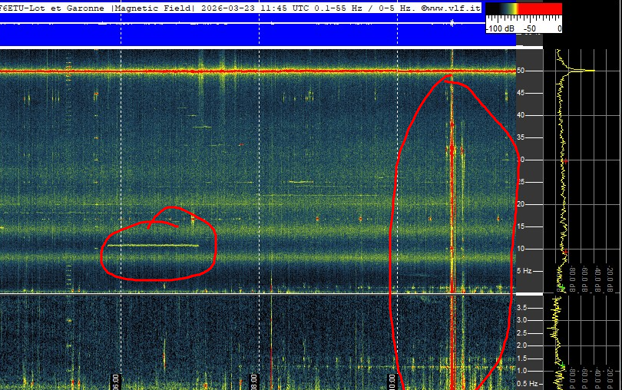The width and height of the screenshot is (622, 390).
Task: Click the 08:00 time marker
Action: click(254, 381)
